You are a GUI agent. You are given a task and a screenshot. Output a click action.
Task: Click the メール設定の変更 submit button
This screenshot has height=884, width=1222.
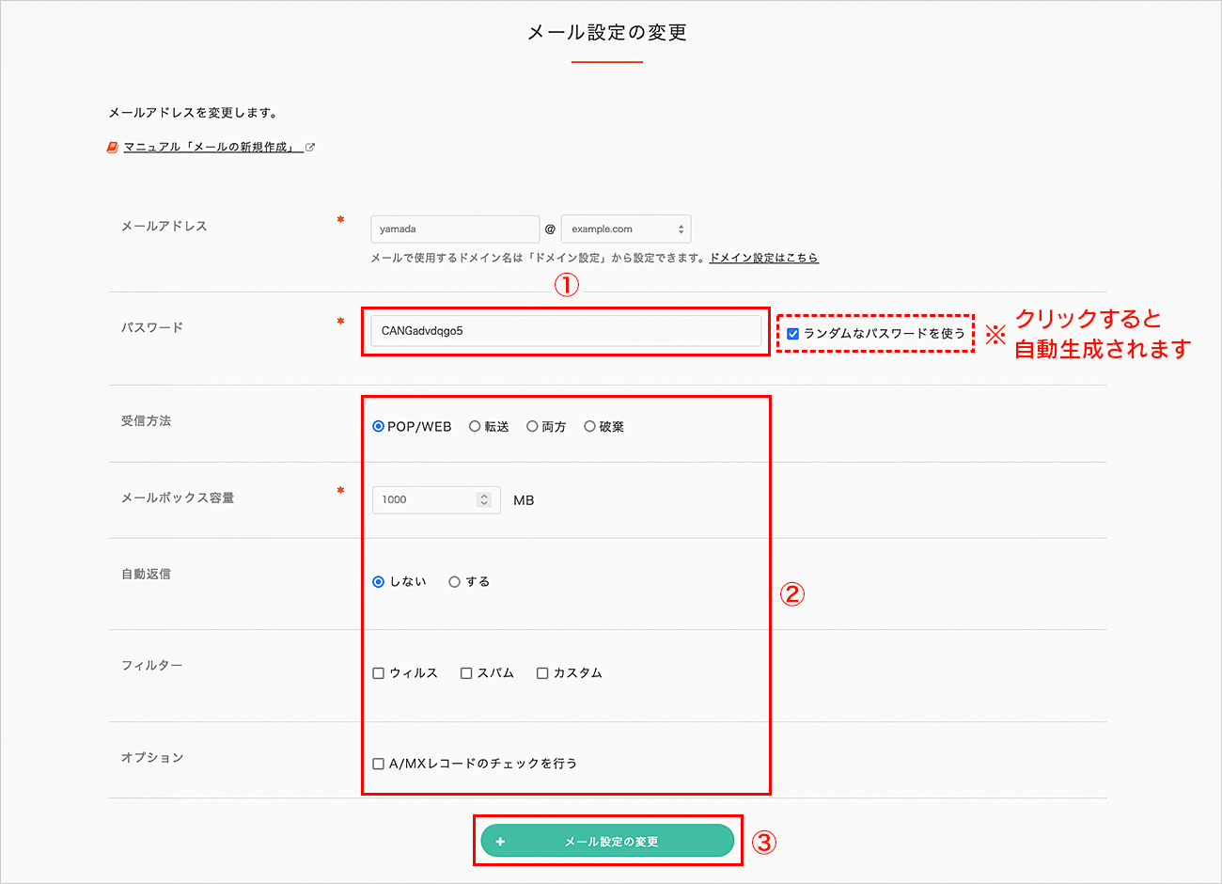click(607, 841)
